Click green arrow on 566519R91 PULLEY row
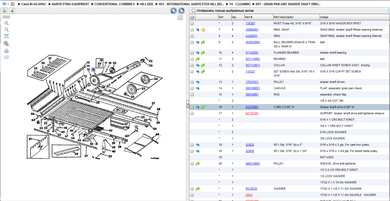Screen dimensions: 390x201 [x=197, y=164]
